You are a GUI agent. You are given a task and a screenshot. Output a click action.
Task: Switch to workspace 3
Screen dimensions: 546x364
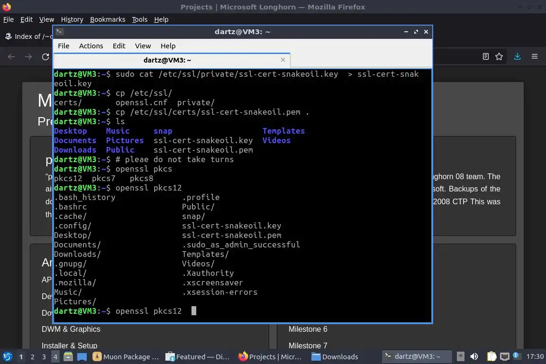click(44, 357)
